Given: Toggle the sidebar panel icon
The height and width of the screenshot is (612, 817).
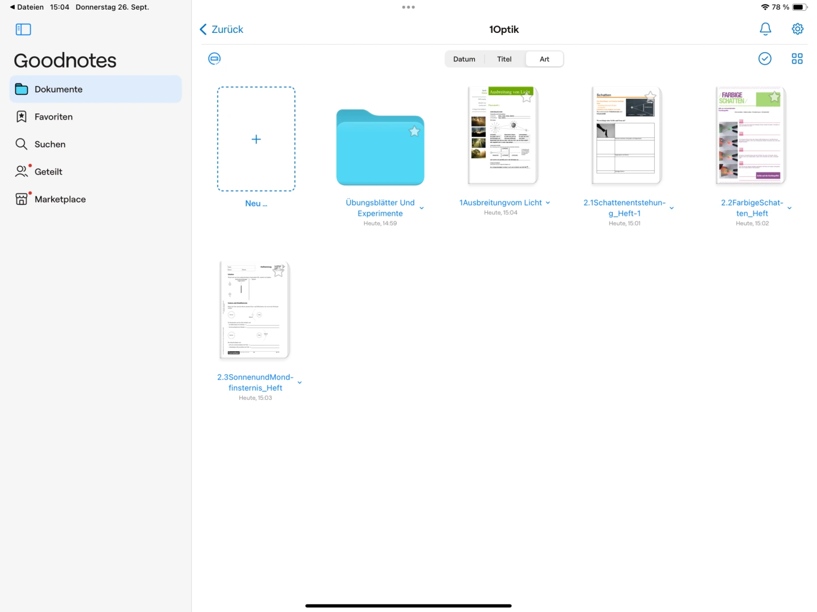Looking at the screenshot, I should point(23,29).
